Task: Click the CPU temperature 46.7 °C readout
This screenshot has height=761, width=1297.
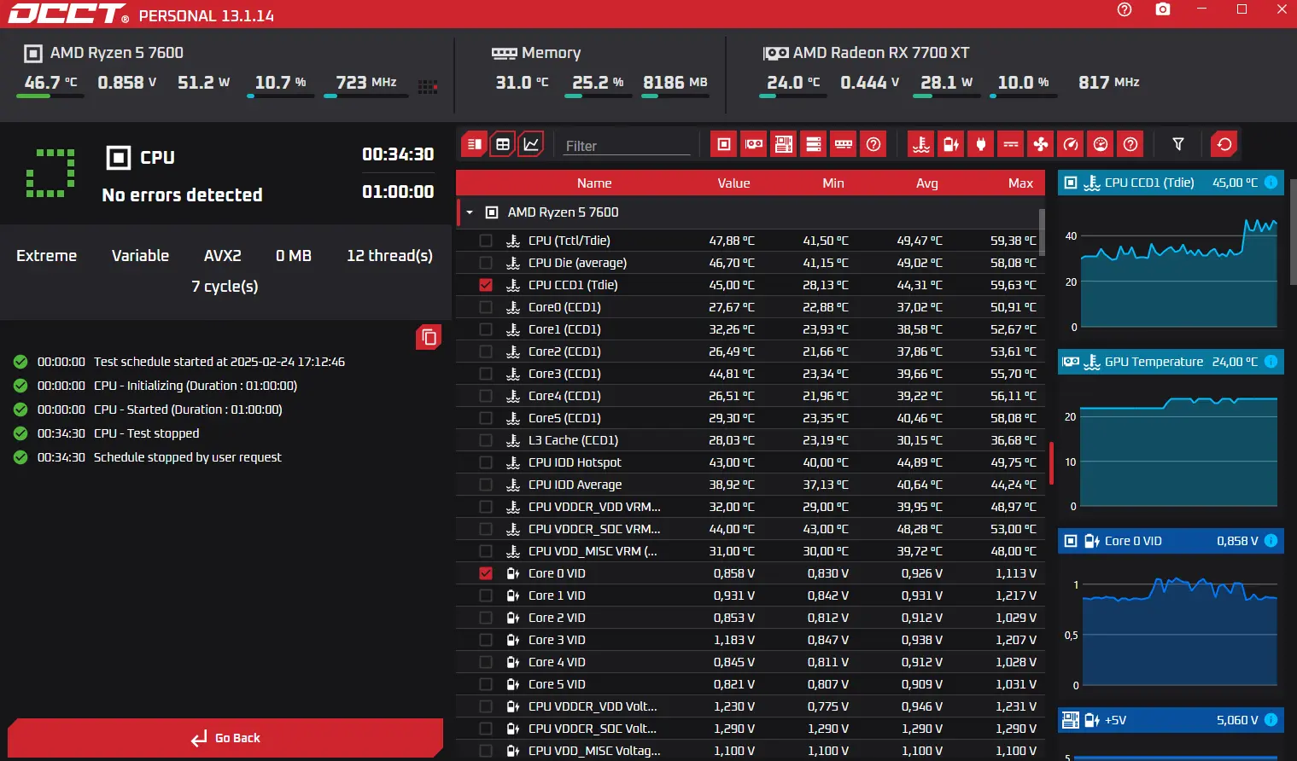Action: pyautogui.click(x=50, y=83)
